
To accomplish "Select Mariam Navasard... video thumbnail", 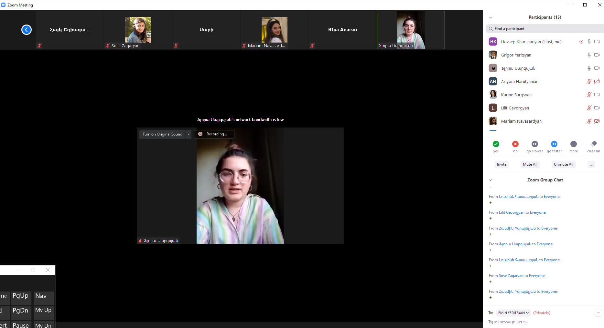I will point(275,30).
